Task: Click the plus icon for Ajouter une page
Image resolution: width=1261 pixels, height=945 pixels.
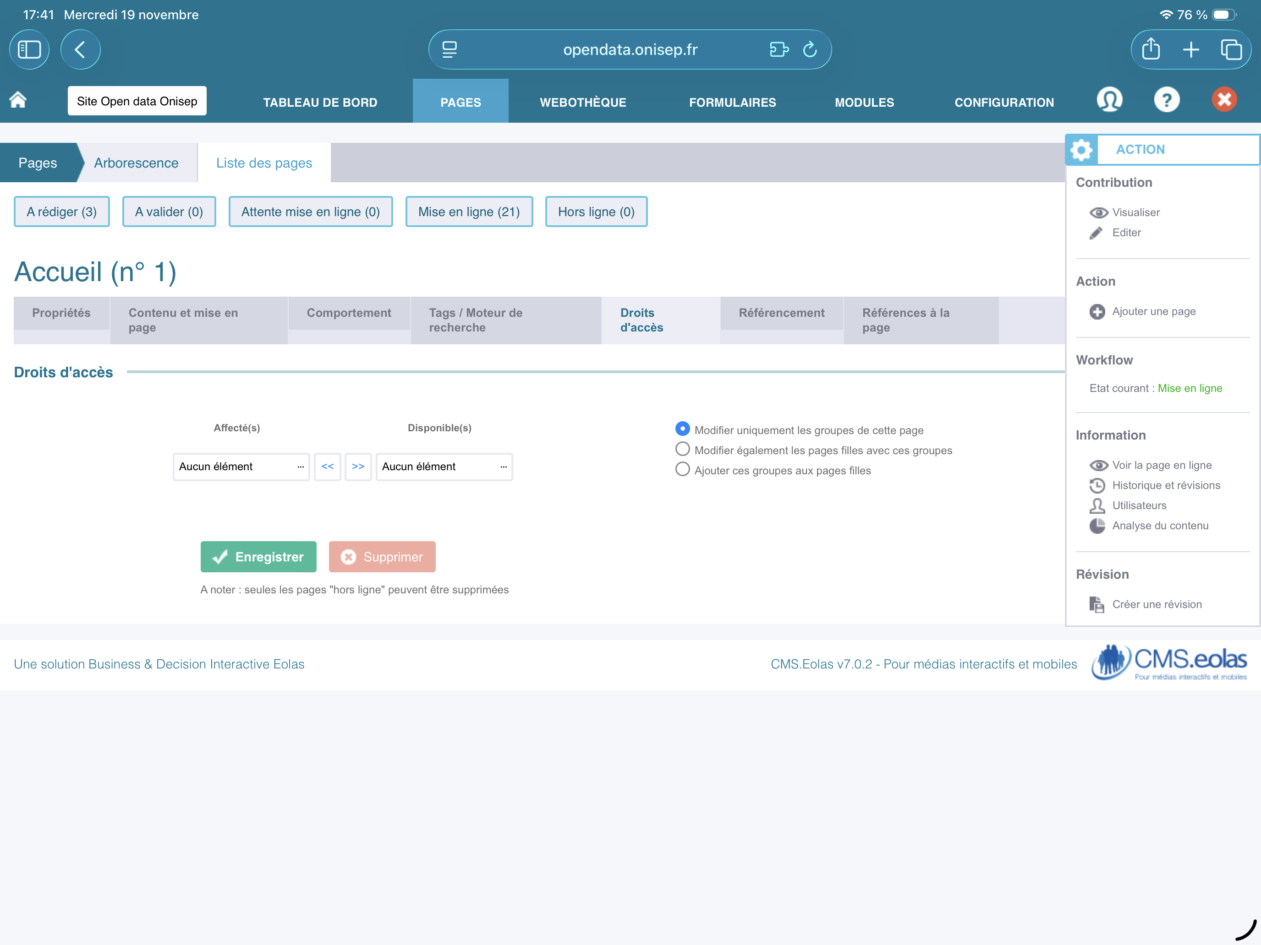Action: click(1097, 312)
